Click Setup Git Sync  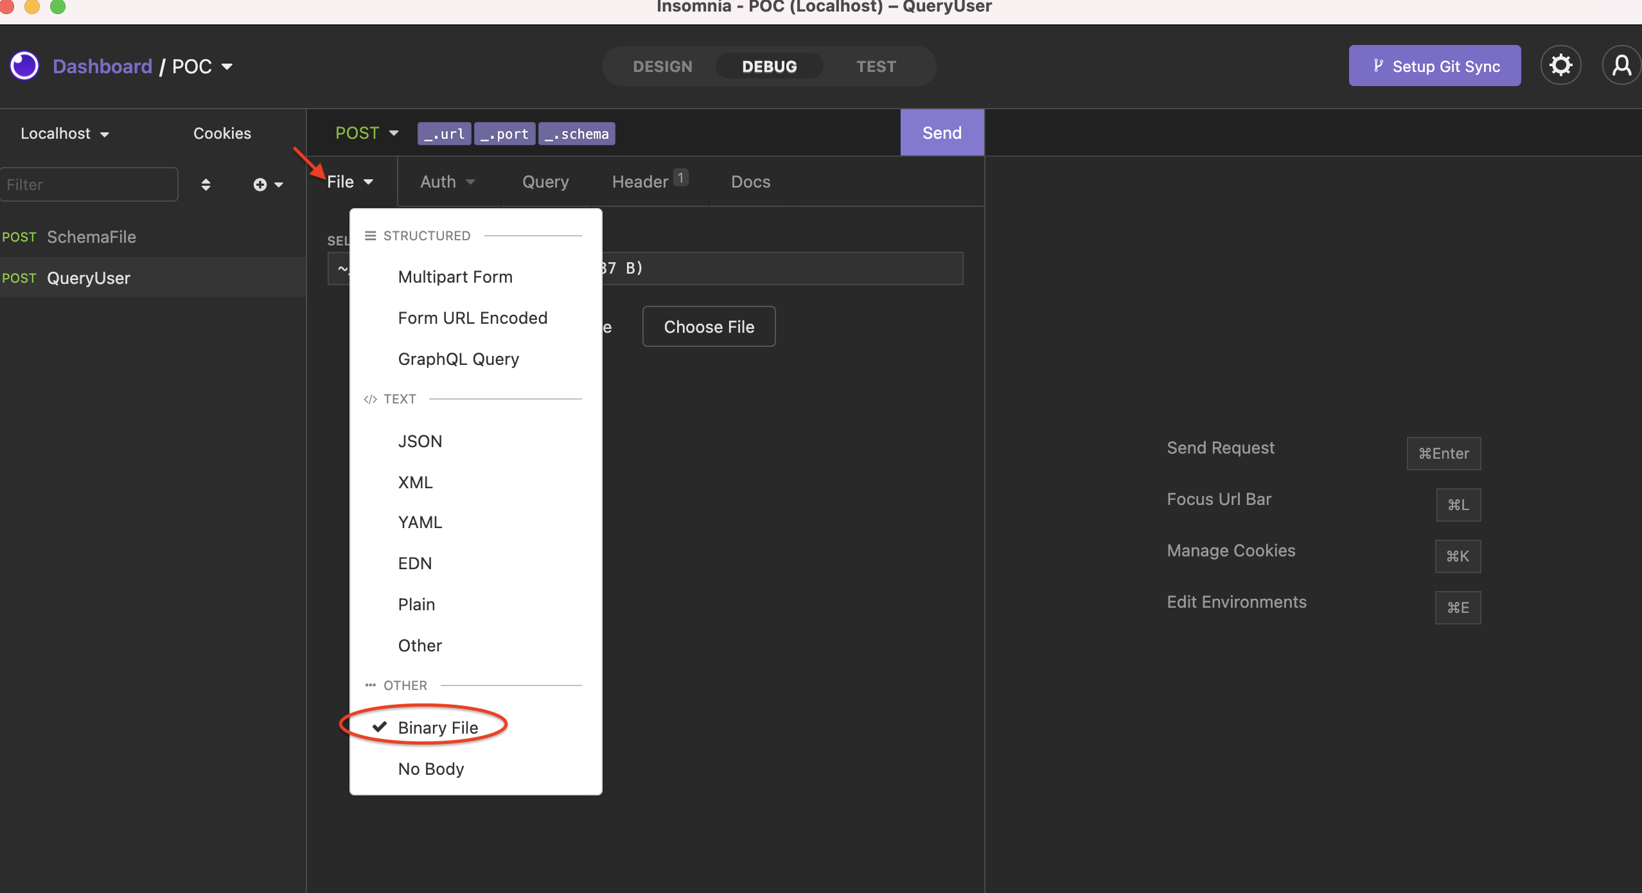1434,65
